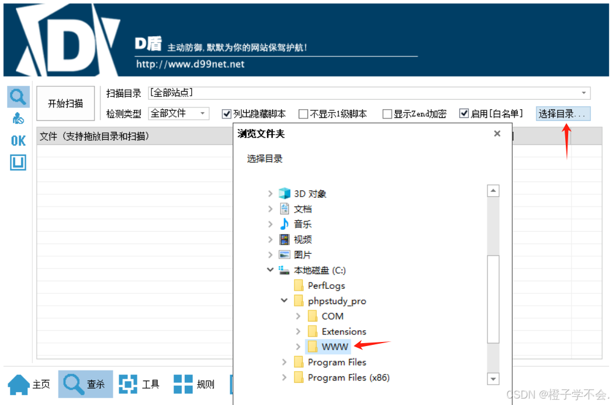
Task: Expand the WWW folder node
Action: point(298,347)
